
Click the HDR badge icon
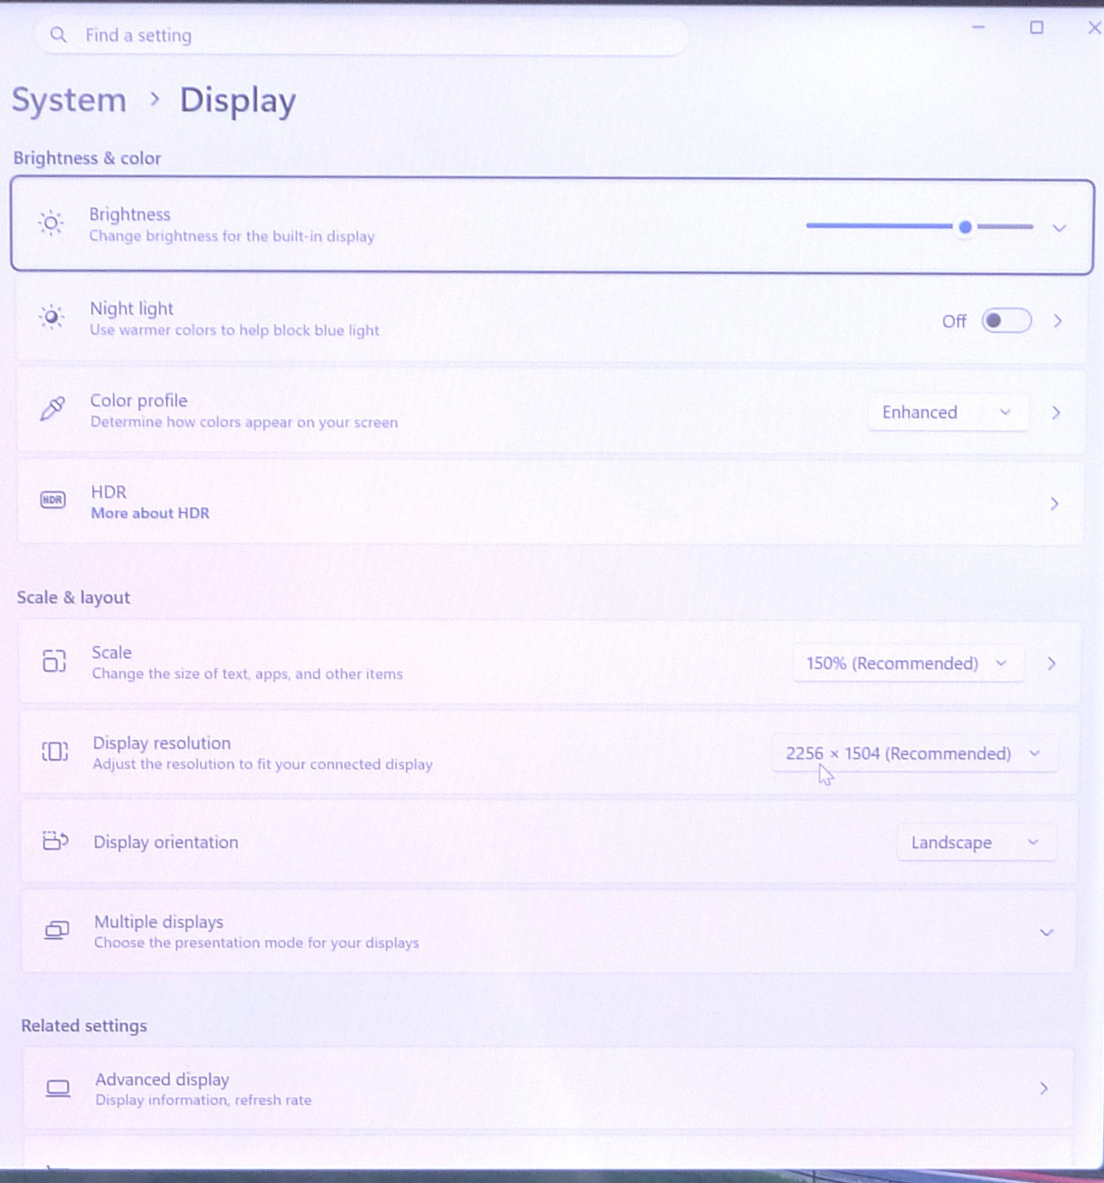52,500
